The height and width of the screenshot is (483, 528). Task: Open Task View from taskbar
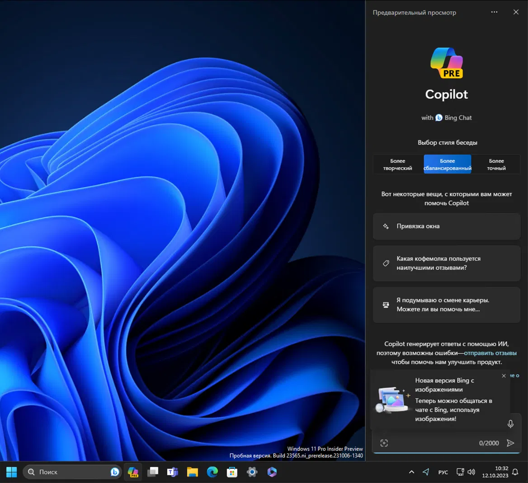click(153, 472)
